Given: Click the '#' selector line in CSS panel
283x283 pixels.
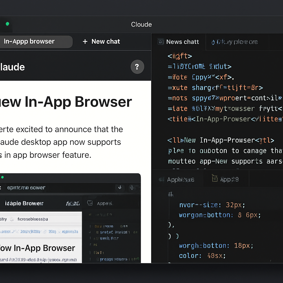Looking at the screenshot, I should (171, 194).
